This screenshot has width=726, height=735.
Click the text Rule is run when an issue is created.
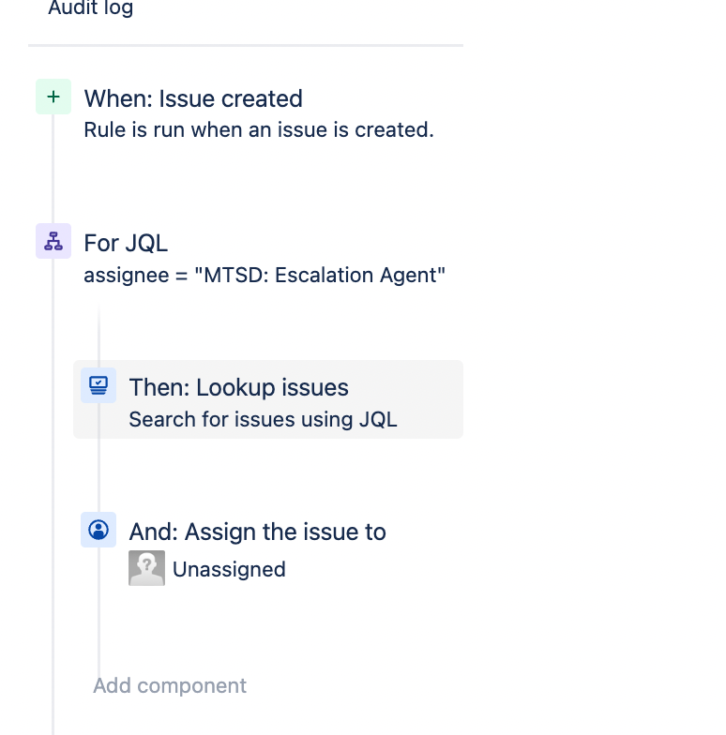259,129
